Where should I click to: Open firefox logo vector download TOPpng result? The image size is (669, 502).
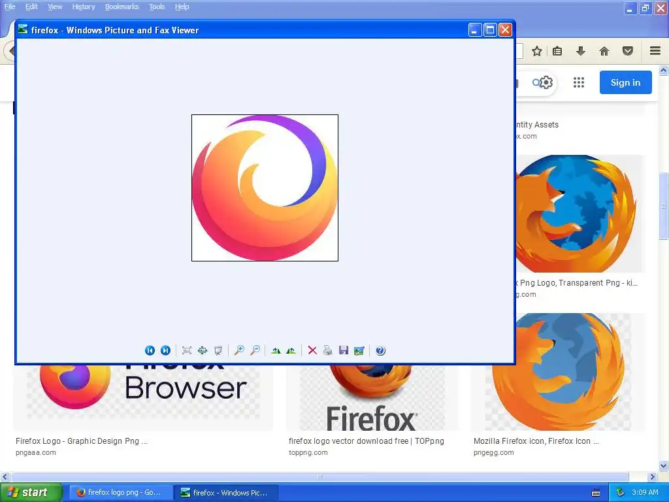[x=366, y=441]
